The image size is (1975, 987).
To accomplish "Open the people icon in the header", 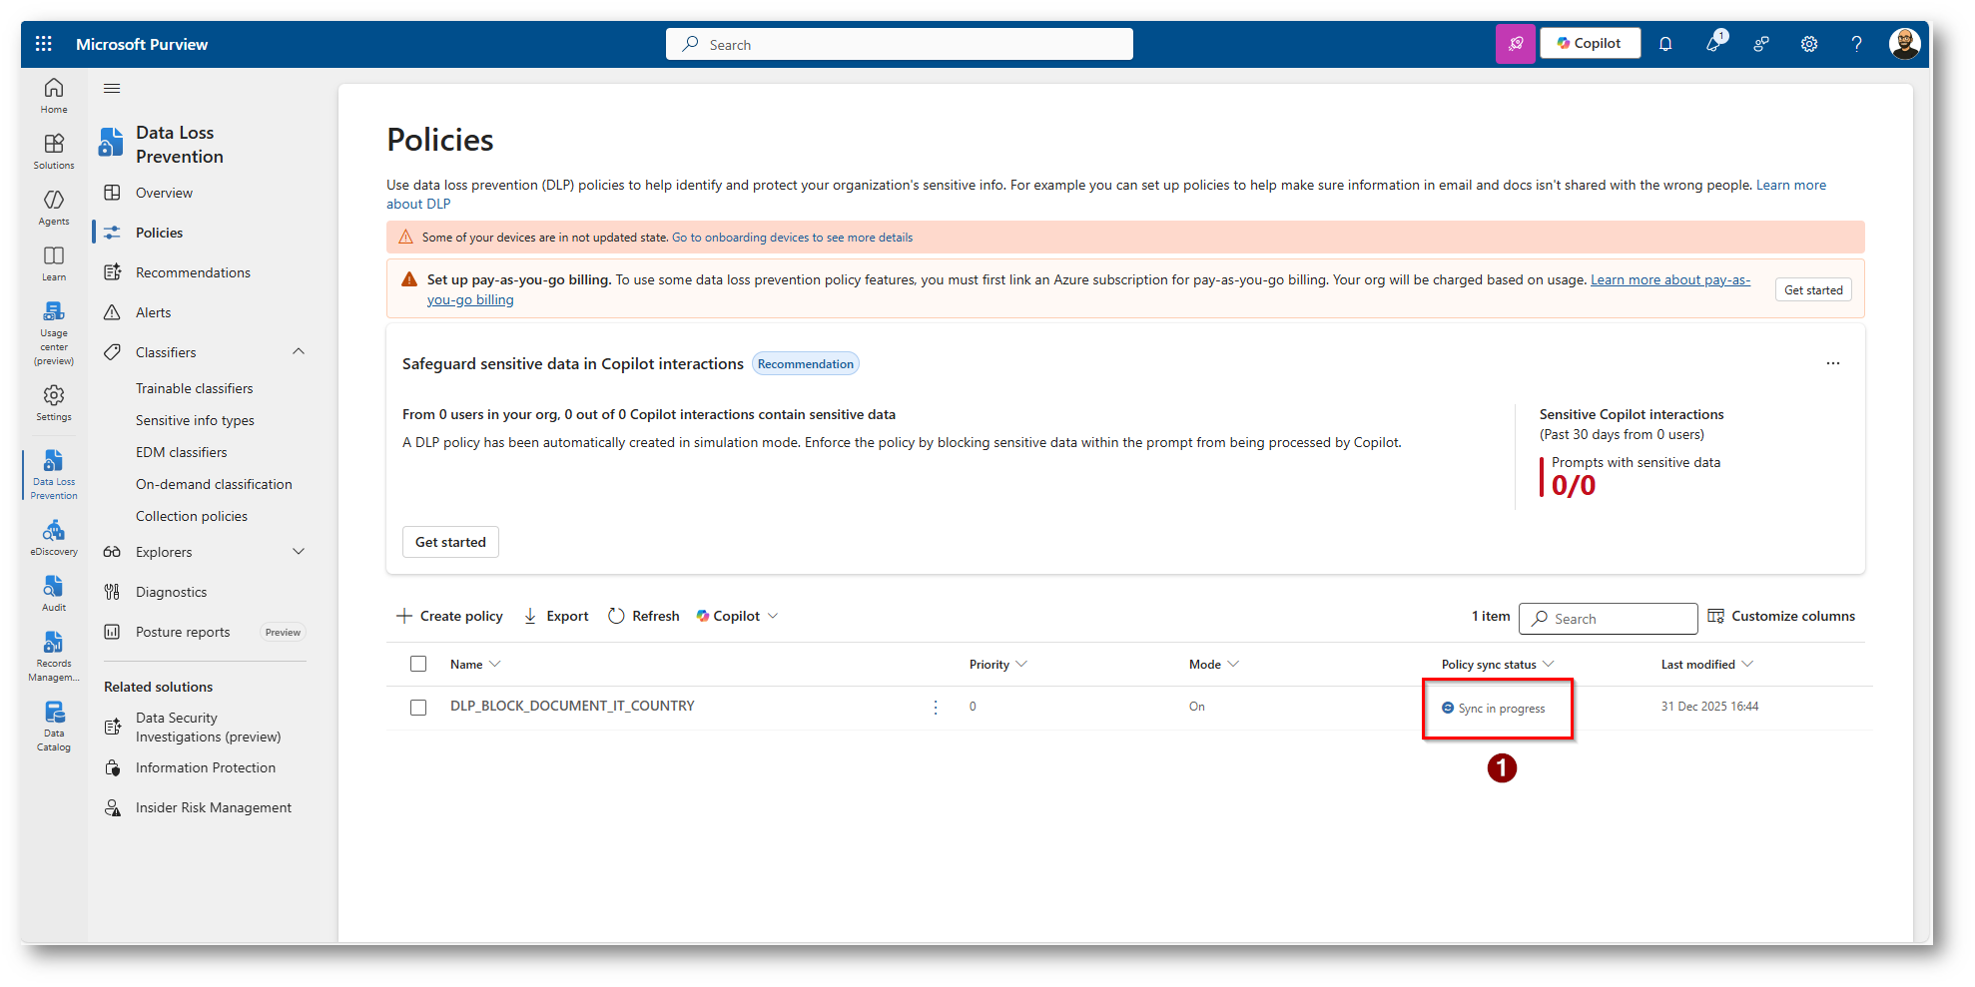I will pos(1761,44).
